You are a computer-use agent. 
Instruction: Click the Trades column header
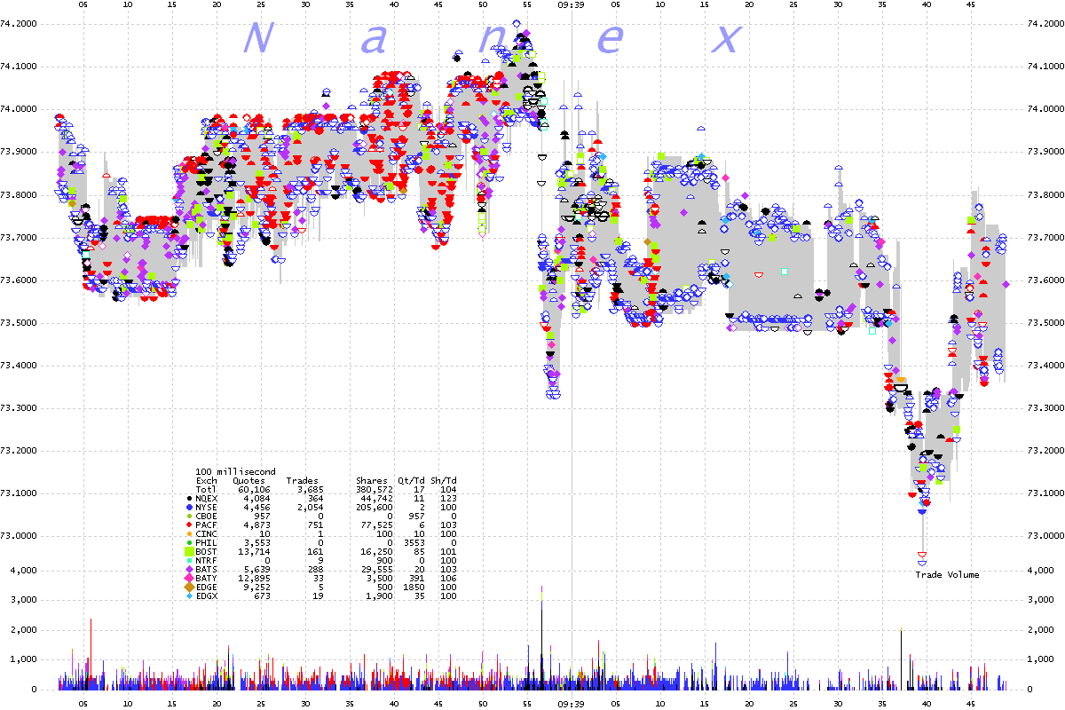coord(302,481)
